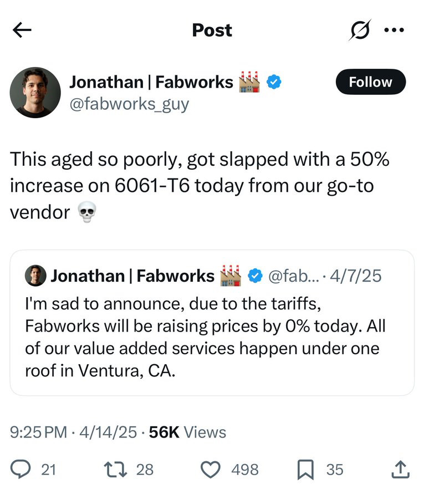424x499 pixels.
Task: Tap the share upload icon
Action: 400,470
